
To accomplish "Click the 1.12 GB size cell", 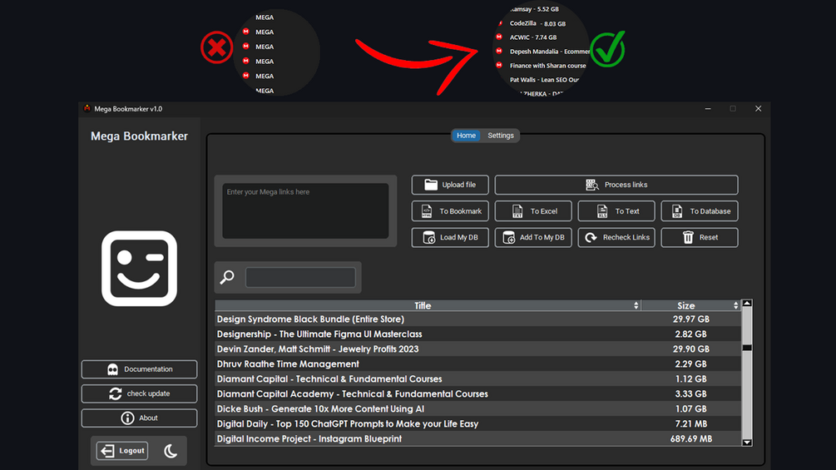I will [x=691, y=378].
